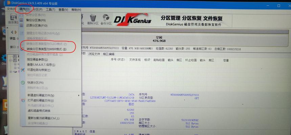
Task: Click the 512 Bytes value beside 物理扇区大小
Action: 192,127
